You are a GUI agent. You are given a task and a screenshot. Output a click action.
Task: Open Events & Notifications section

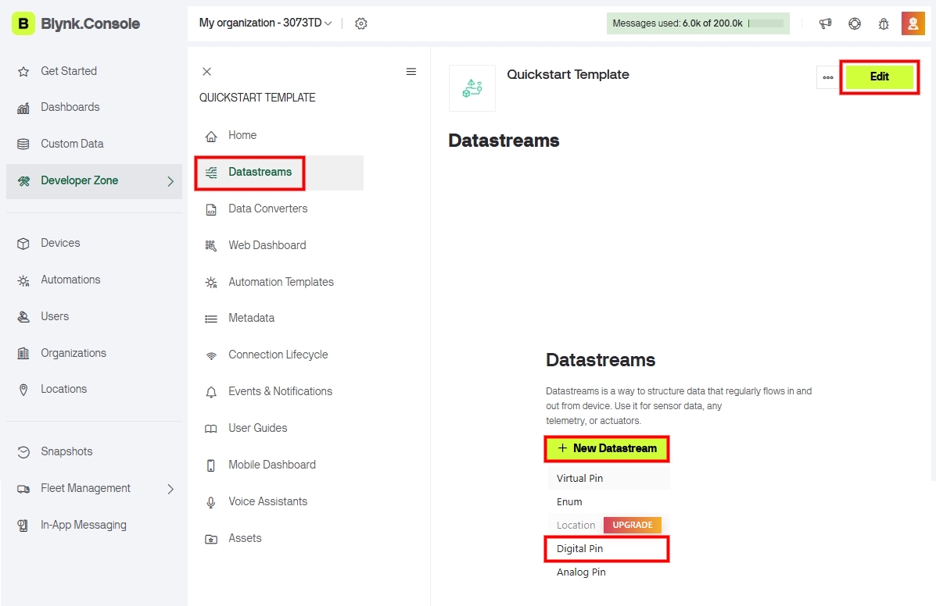point(280,391)
